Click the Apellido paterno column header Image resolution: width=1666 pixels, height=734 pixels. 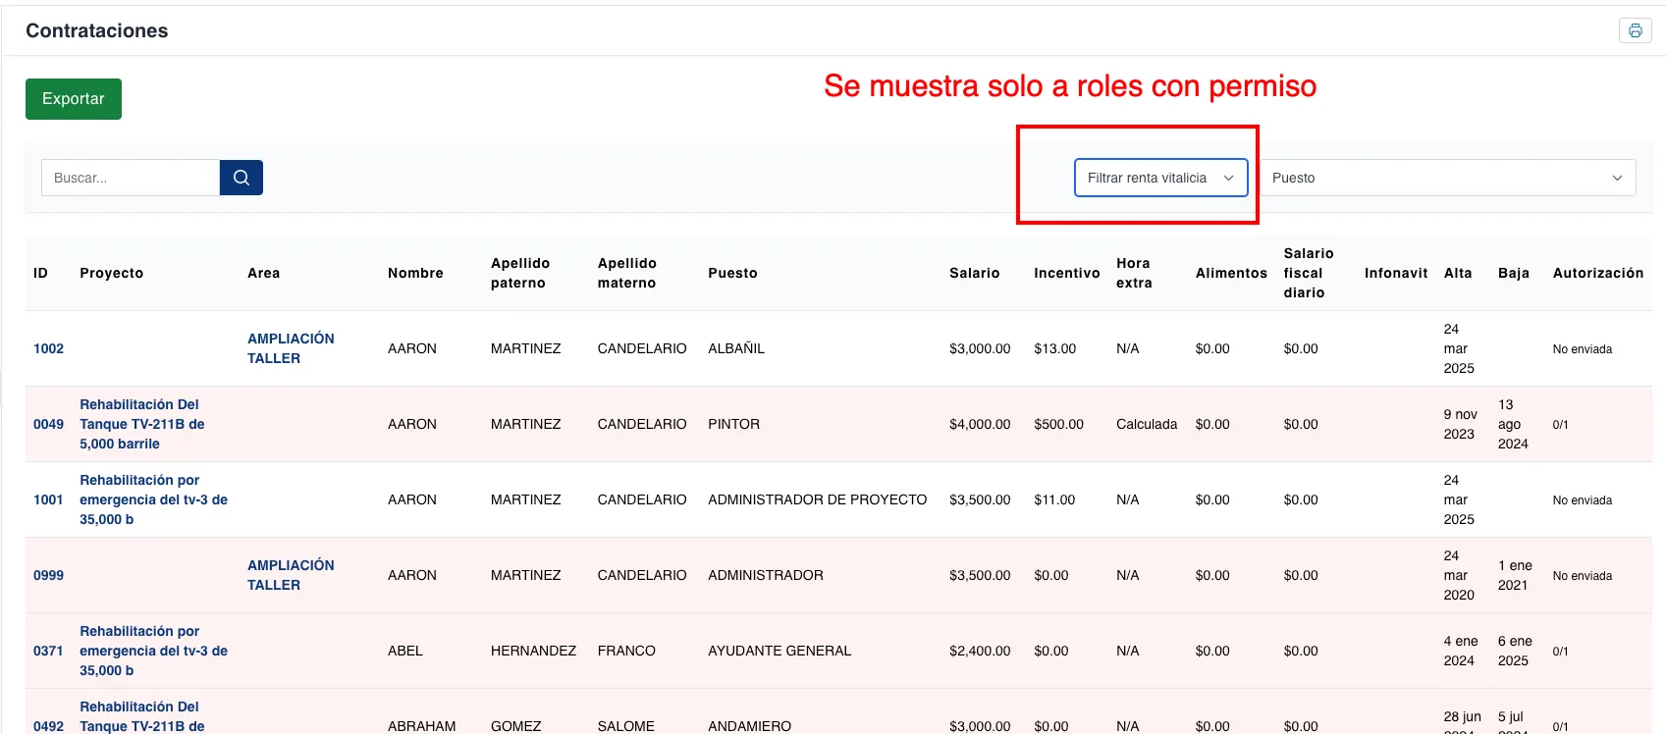click(x=520, y=273)
